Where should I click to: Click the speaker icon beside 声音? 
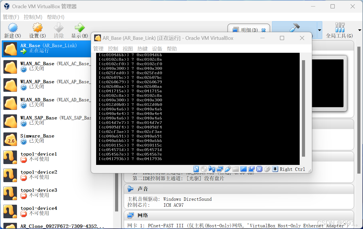(x=130, y=189)
